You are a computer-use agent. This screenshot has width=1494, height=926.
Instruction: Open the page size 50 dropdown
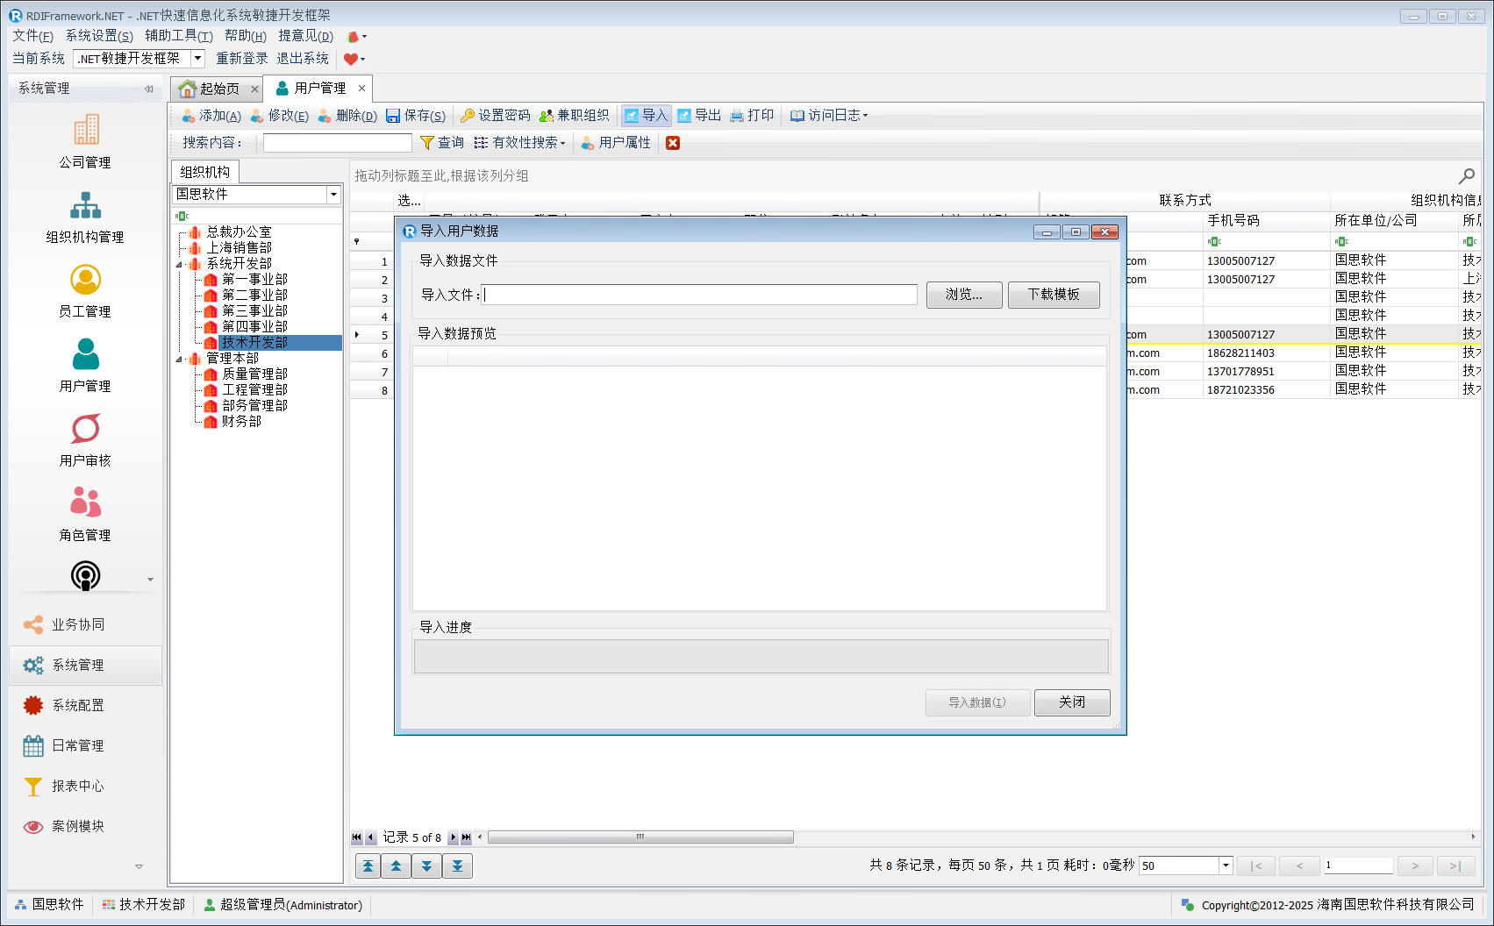pyautogui.click(x=1226, y=865)
